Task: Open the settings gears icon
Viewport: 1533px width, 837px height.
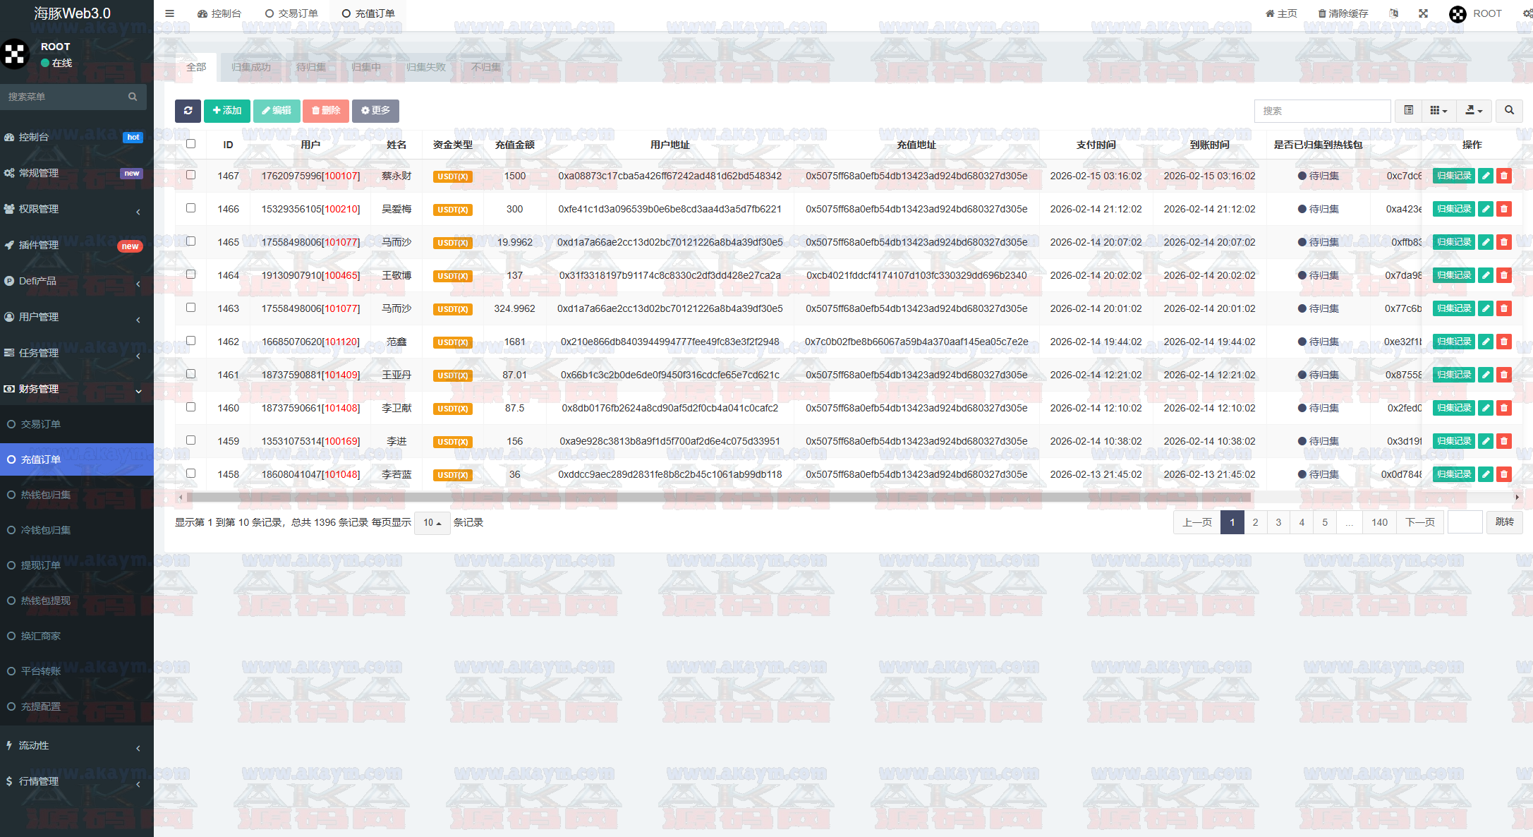Action: pos(1527,13)
